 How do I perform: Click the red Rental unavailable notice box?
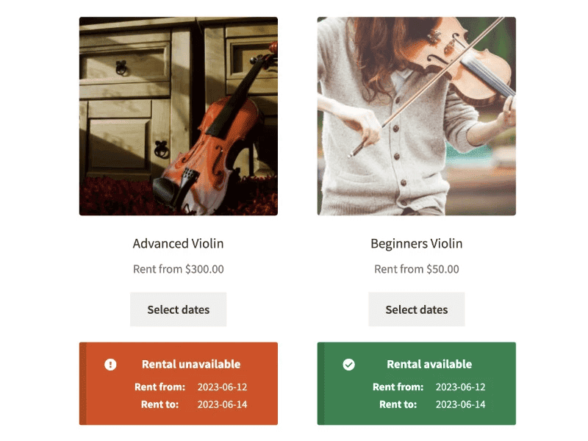(179, 384)
